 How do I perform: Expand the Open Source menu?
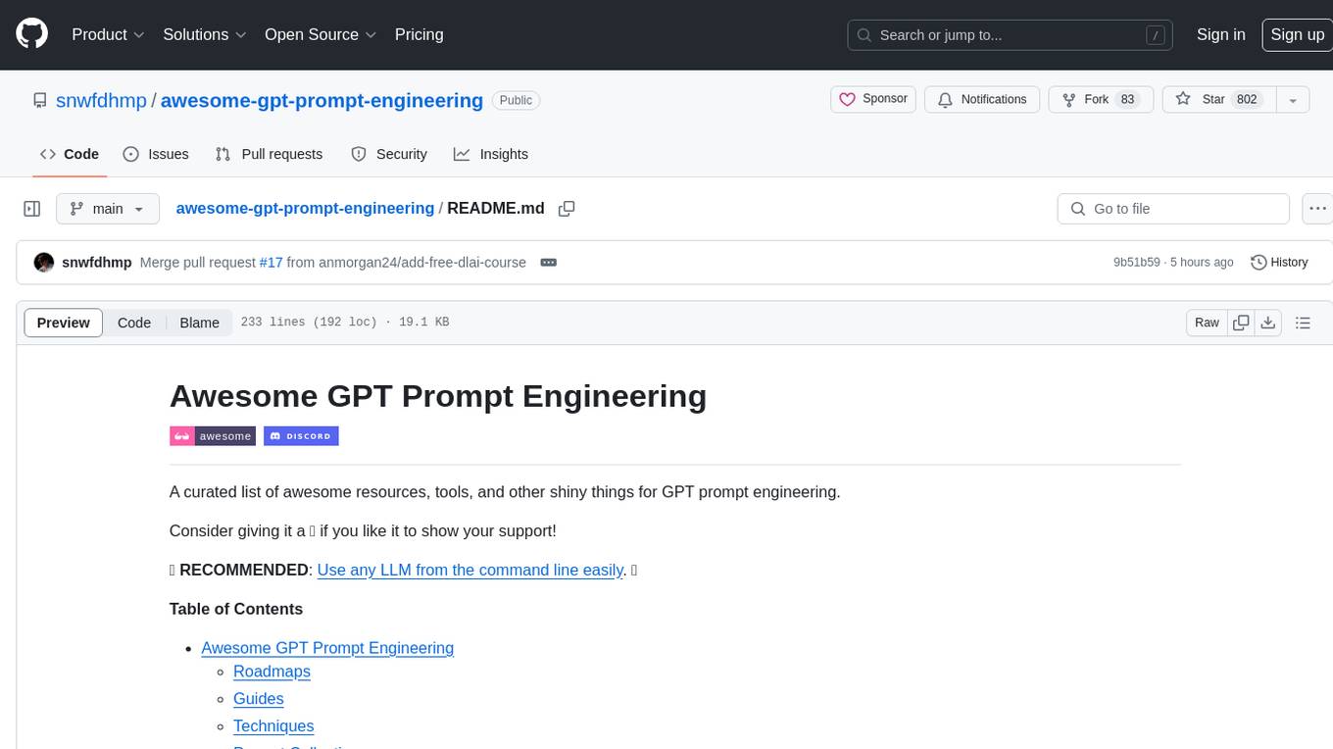321,34
